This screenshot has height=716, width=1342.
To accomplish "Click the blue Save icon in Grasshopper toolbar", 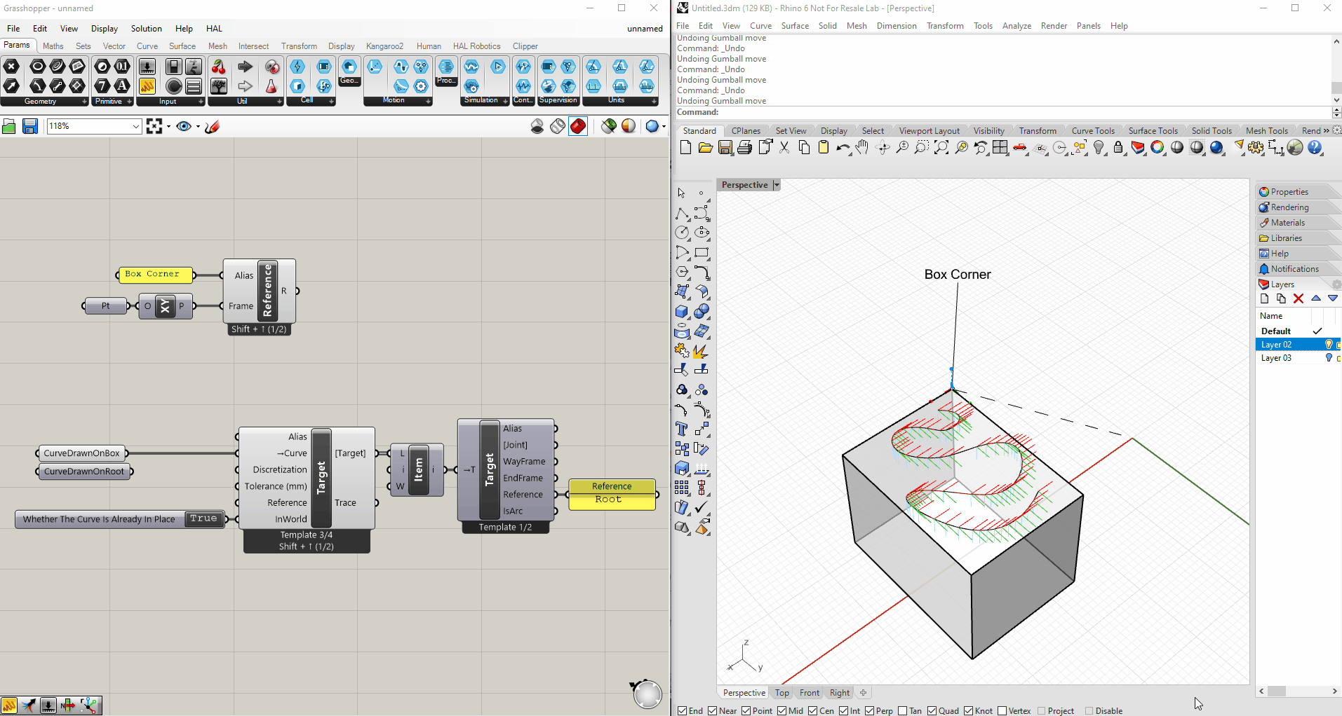I will click(29, 127).
